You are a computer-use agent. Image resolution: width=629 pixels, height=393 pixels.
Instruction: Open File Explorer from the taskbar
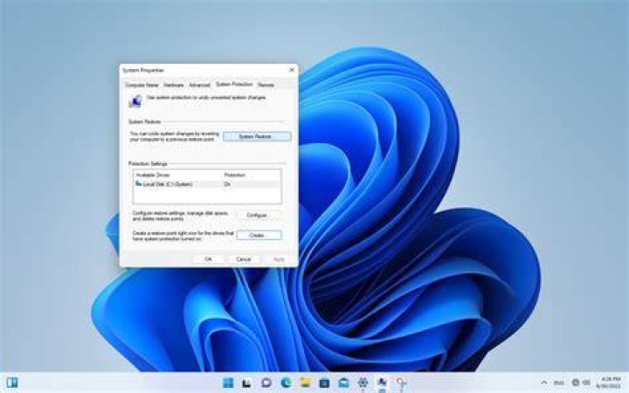coord(305,383)
